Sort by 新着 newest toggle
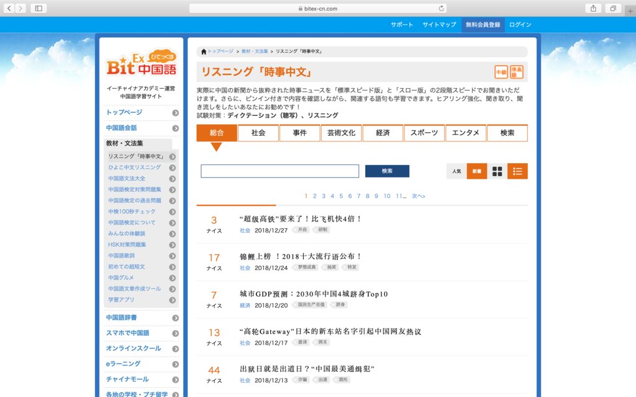The height and width of the screenshot is (397, 636). 477,171
